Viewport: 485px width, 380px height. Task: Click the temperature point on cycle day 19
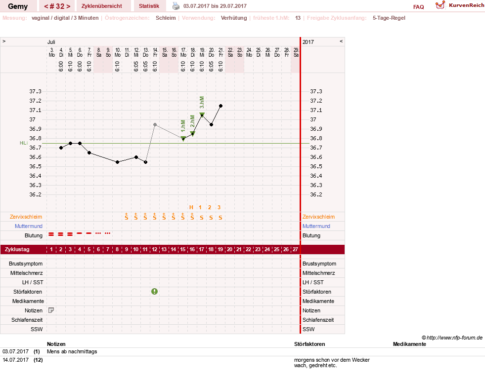click(x=220, y=106)
